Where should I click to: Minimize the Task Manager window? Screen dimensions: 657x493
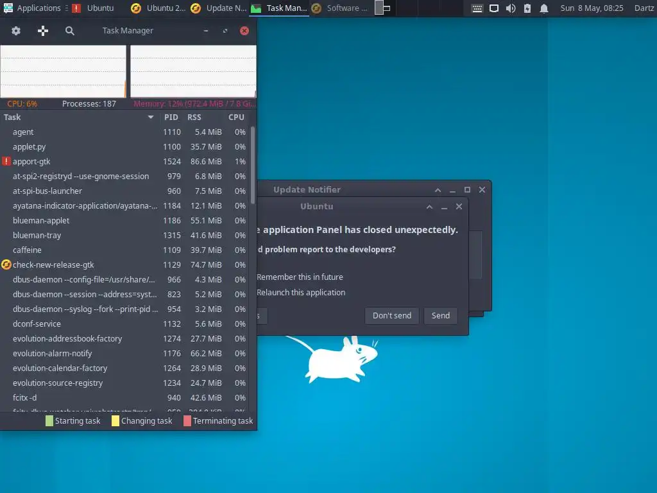[x=206, y=31]
